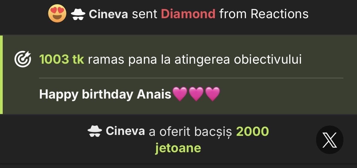Click the red Diamond reaction name
The height and width of the screenshot is (168, 357).
188,14
